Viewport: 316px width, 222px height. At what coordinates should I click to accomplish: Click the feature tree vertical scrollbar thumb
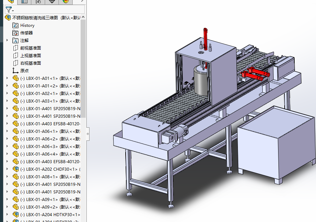pyautogui.click(x=83, y=68)
